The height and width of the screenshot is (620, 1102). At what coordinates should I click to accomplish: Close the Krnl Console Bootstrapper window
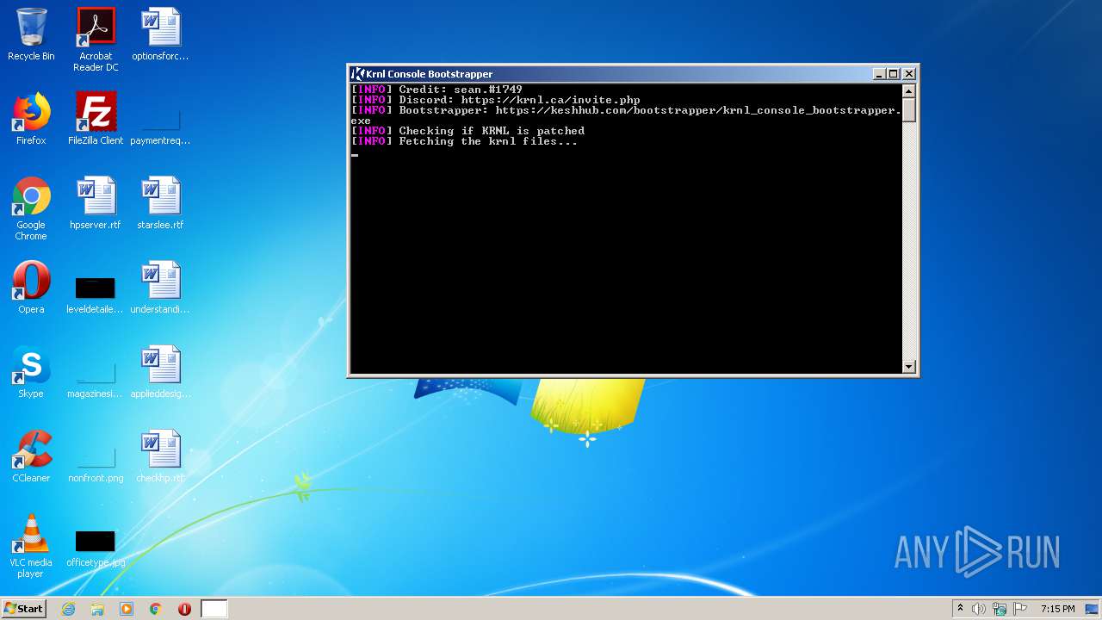pos(908,74)
